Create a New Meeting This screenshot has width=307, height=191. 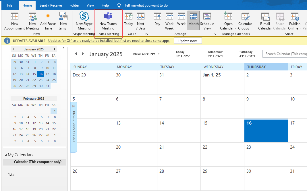tap(32, 20)
